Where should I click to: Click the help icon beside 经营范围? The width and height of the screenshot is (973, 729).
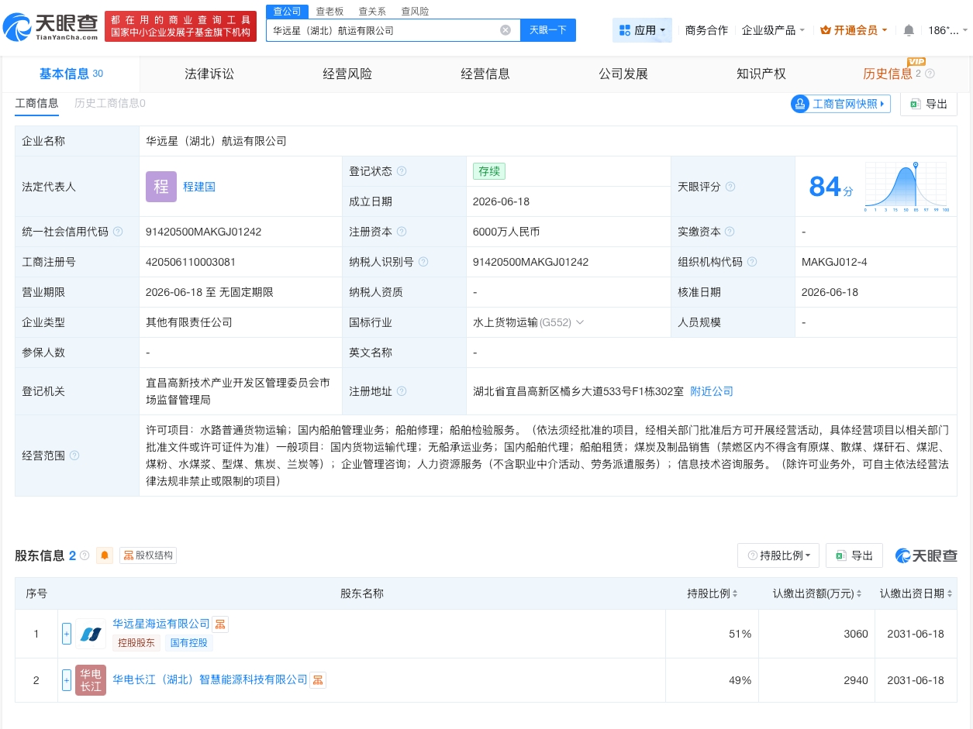[x=74, y=456]
